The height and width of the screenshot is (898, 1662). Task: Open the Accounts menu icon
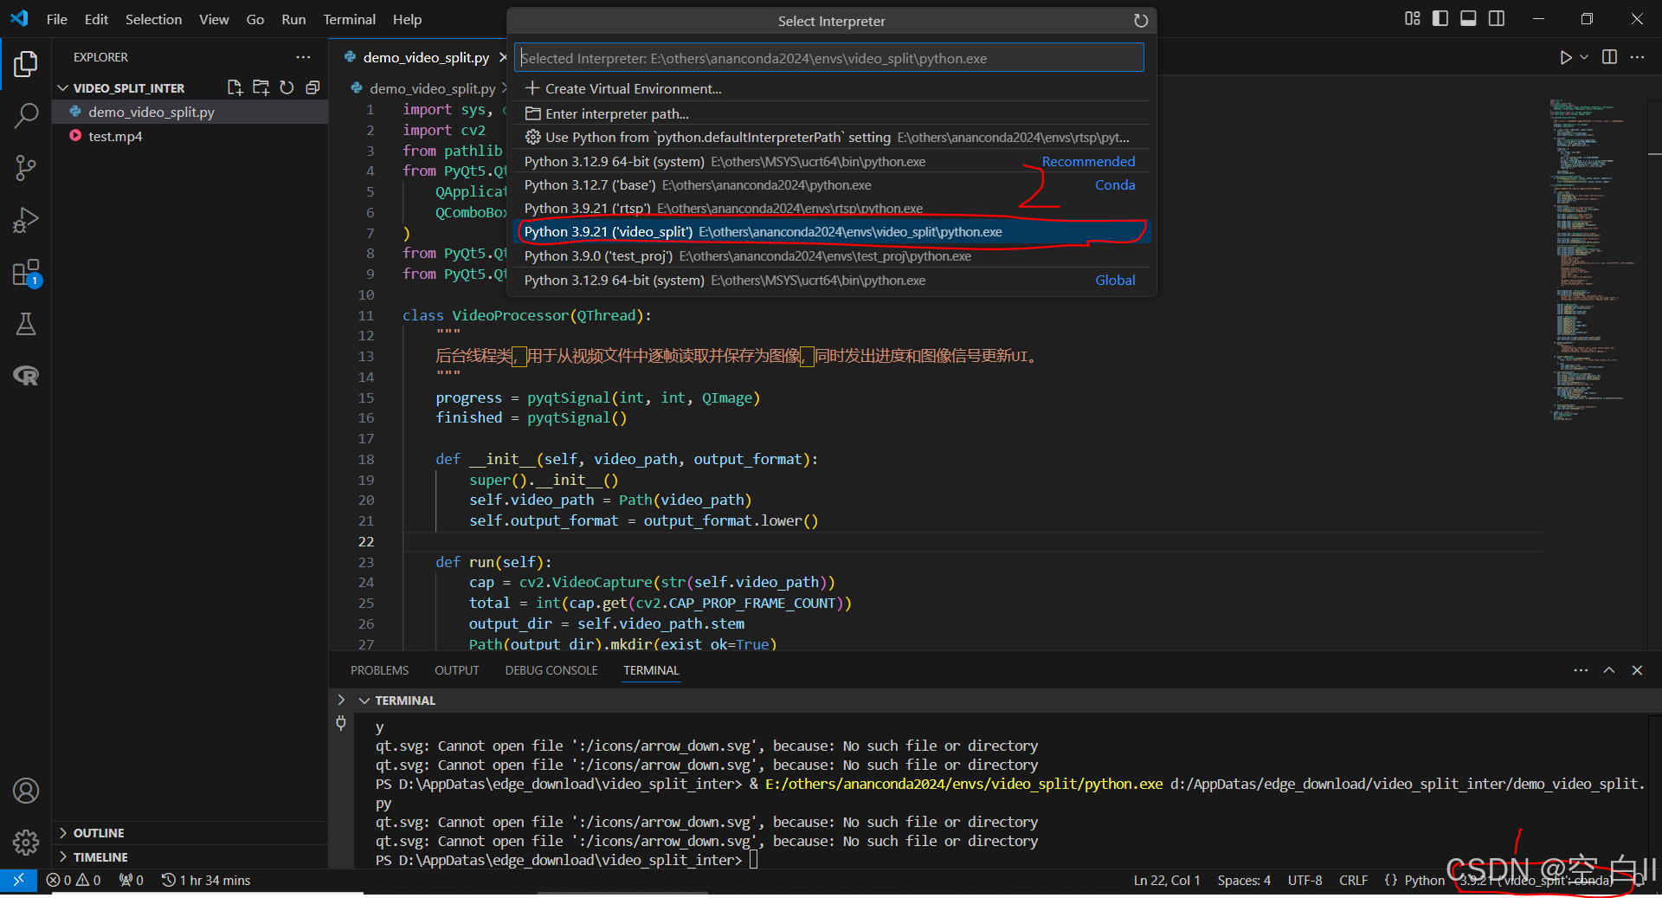point(26,791)
